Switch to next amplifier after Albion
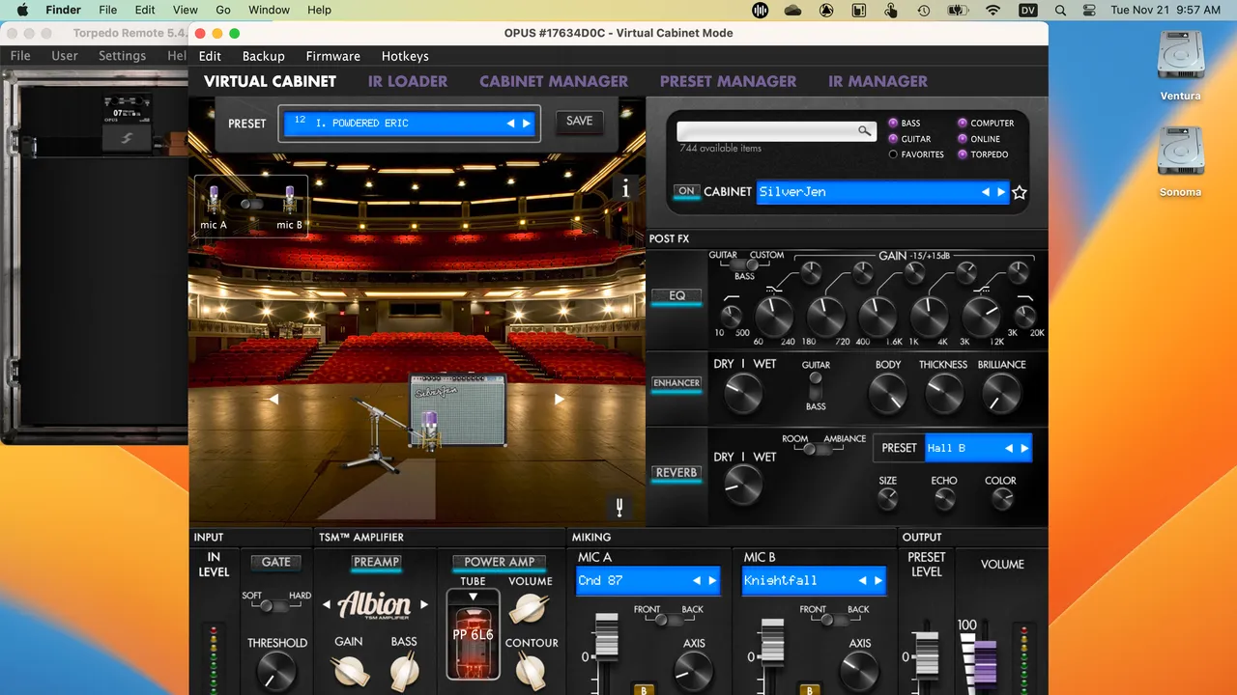The width and height of the screenshot is (1237, 695). (x=424, y=605)
